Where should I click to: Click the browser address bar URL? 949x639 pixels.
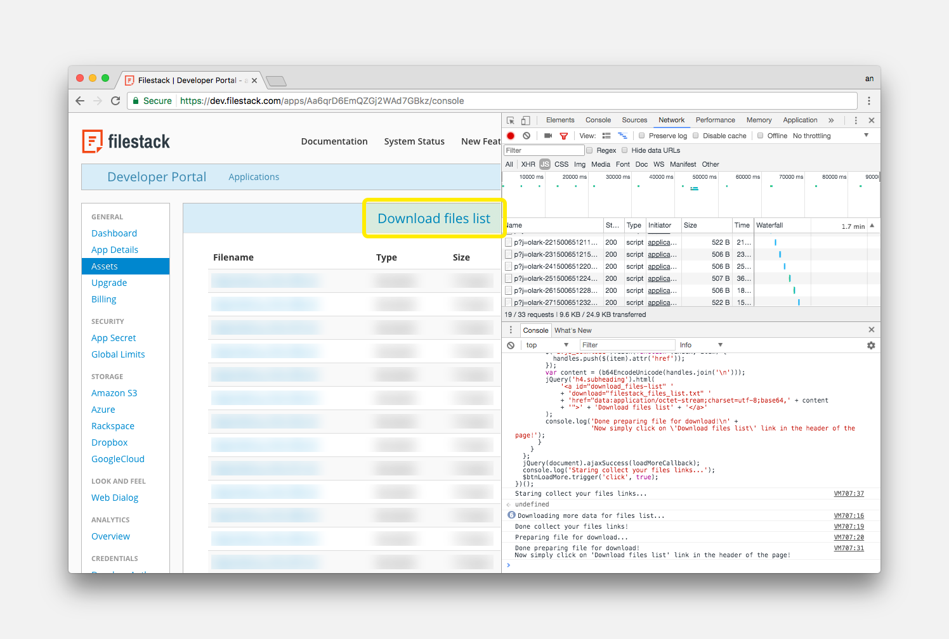[x=322, y=101]
